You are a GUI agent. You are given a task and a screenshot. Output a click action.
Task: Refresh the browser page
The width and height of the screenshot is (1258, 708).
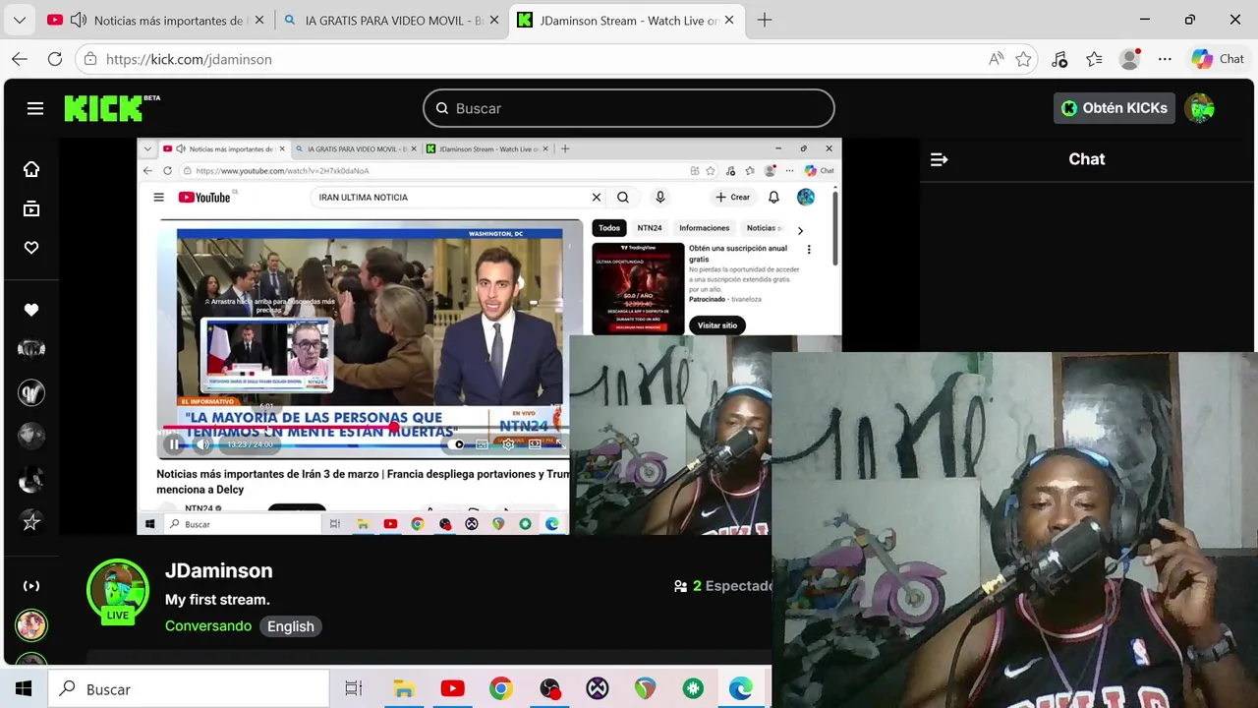coord(55,59)
